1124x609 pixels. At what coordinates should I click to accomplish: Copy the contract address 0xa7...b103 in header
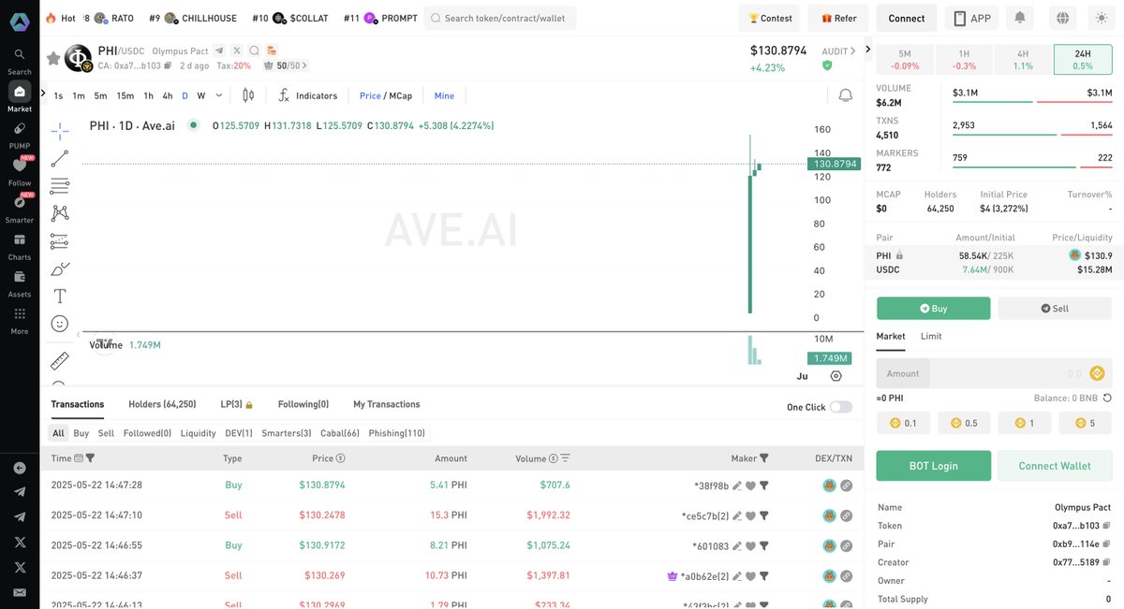click(x=170, y=65)
